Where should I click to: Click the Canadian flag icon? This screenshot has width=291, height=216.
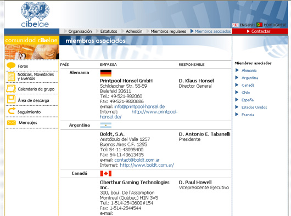(x=106, y=173)
